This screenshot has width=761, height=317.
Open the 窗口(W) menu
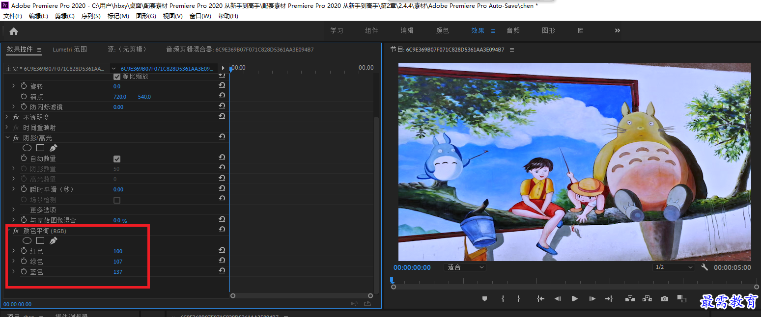point(200,16)
